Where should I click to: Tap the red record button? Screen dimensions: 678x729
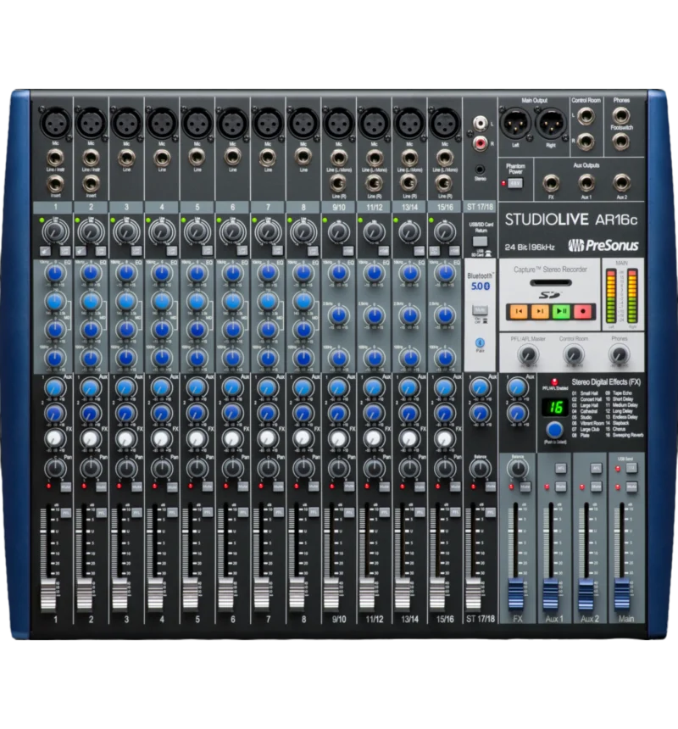click(x=583, y=311)
